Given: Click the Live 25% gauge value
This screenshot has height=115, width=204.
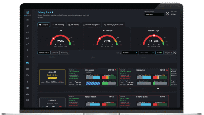Looking at the screenshot, I should click(x=60, y=41).
